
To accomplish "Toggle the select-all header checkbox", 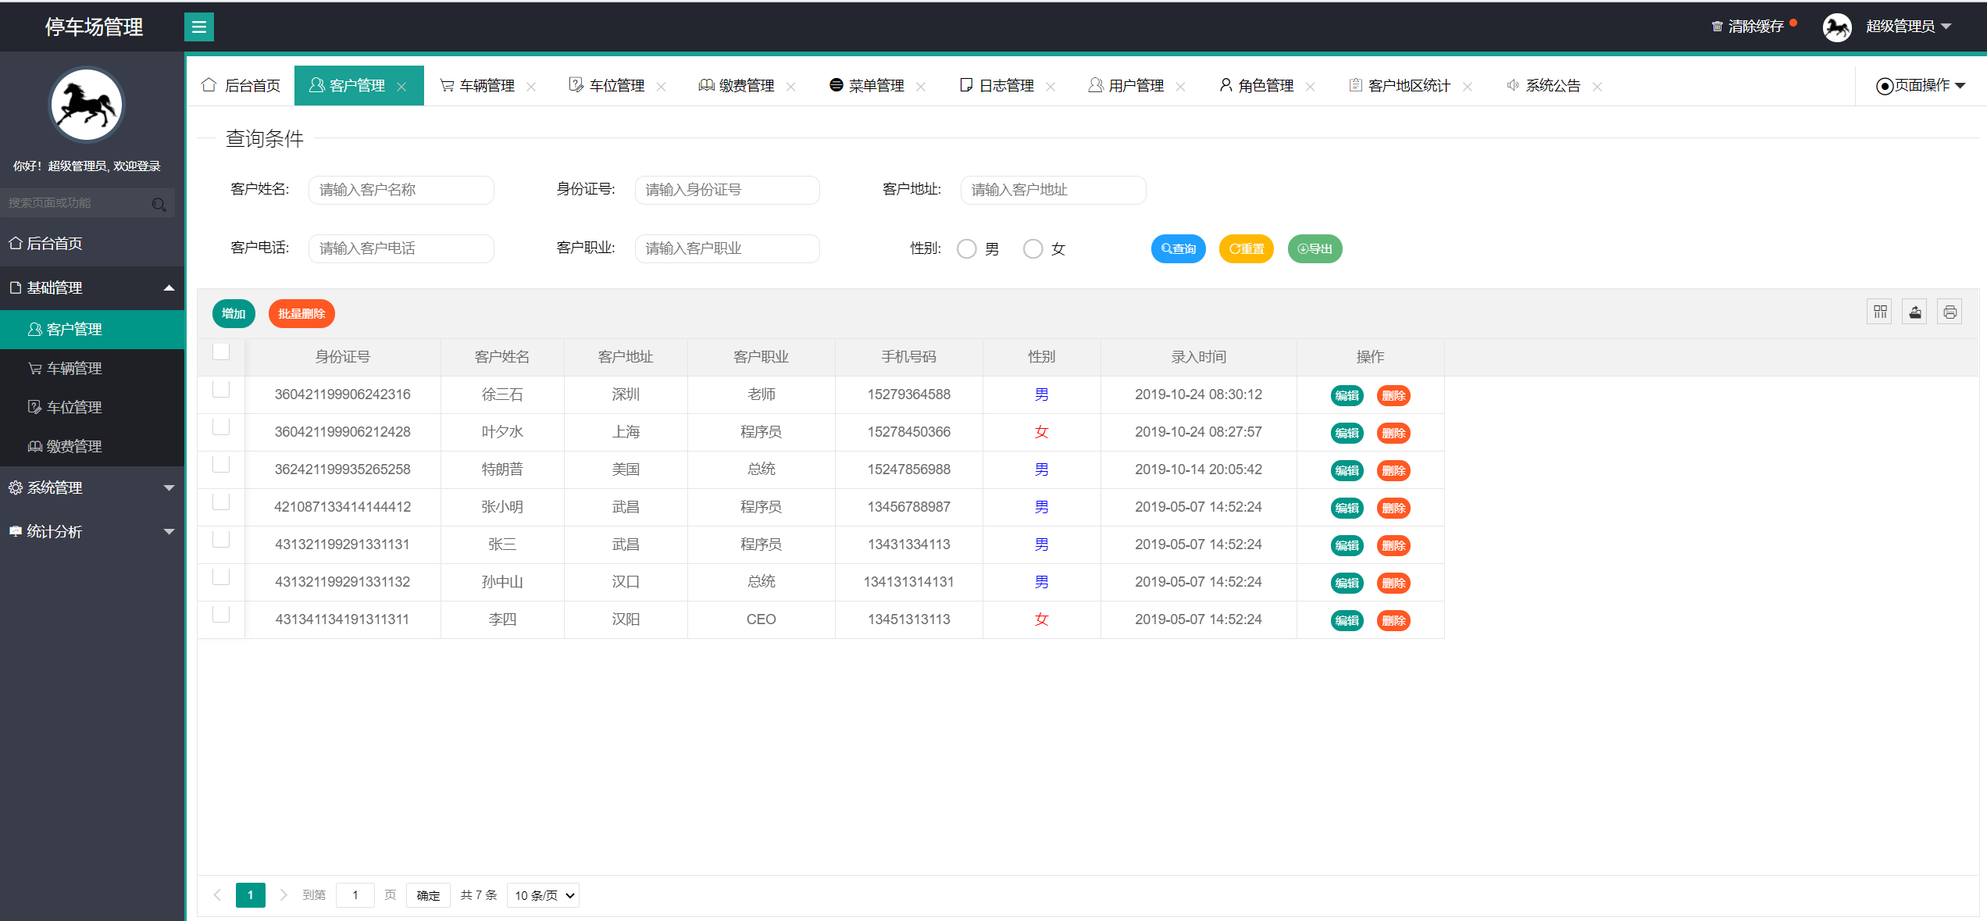I will [x=221, y=352].
